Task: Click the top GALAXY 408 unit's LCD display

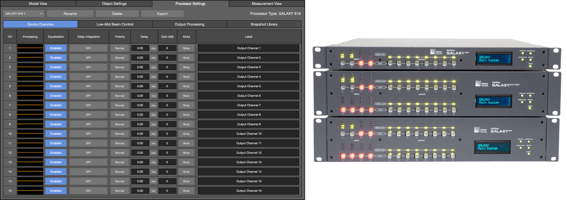Action: (x=494, y=59)
